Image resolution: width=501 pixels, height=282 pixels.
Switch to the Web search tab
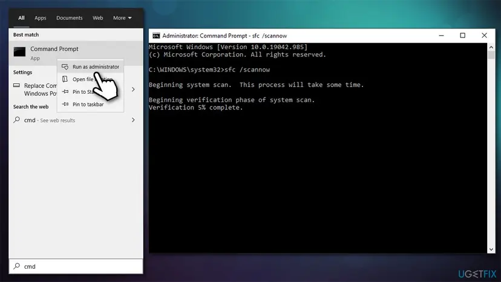click(98, 18)
